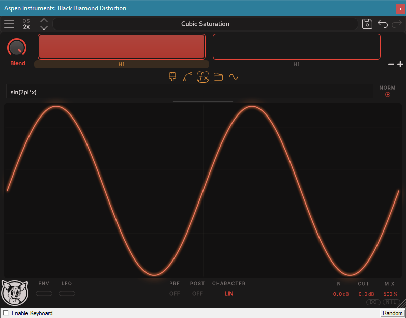Toggle the NORM radio button

coord(387,95)
